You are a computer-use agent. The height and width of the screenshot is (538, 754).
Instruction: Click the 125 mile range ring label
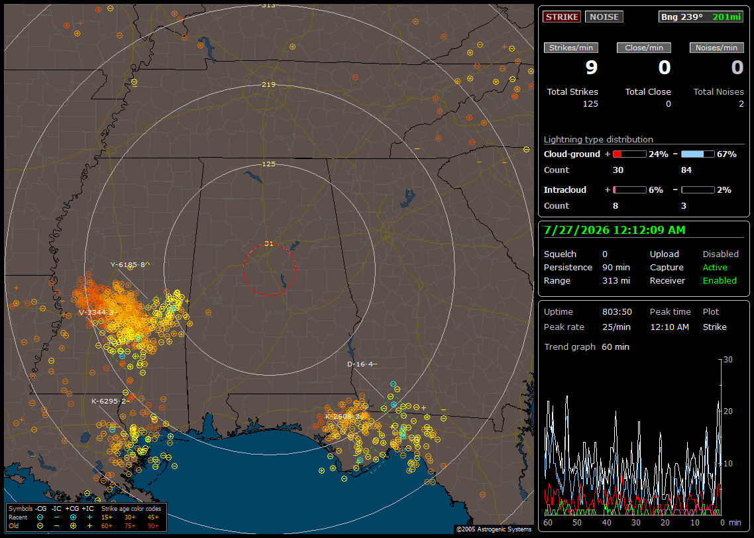[x=269, y=164]
